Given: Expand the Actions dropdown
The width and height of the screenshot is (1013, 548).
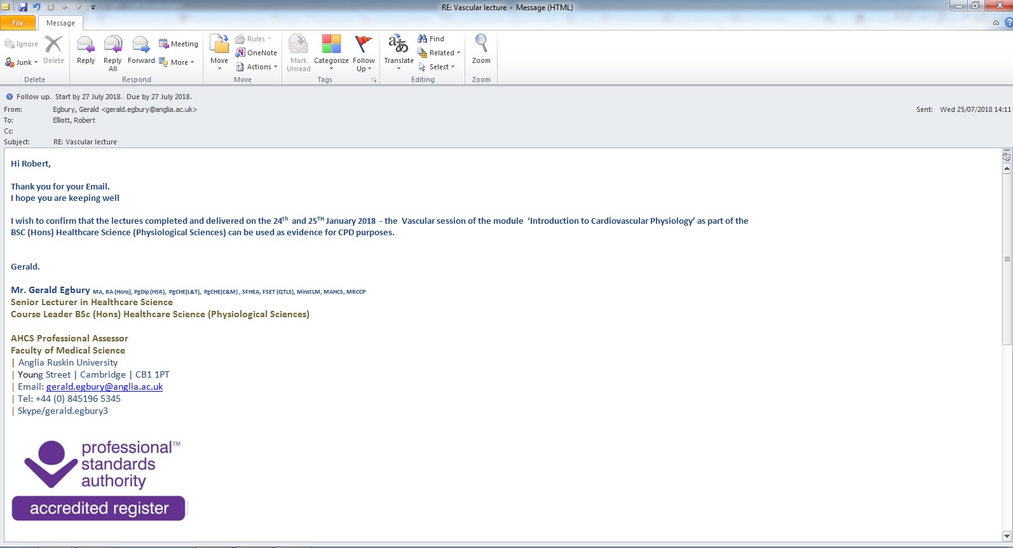Looking at the screenshot, I should pos(257,67).
